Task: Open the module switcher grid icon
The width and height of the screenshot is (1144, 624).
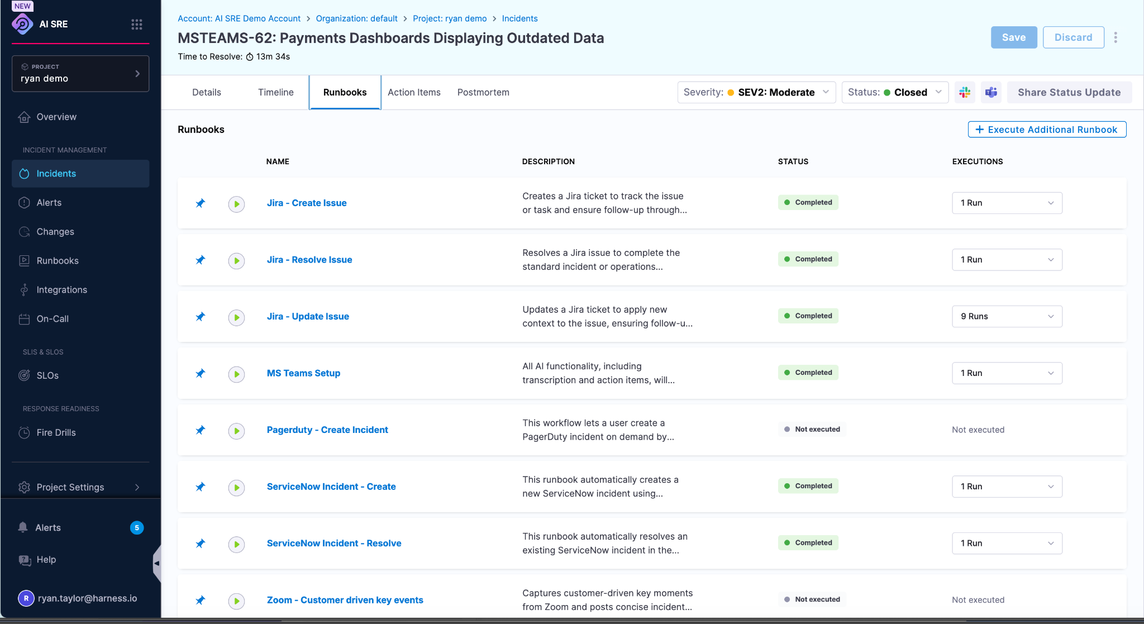Action: (x=137, y=24)
